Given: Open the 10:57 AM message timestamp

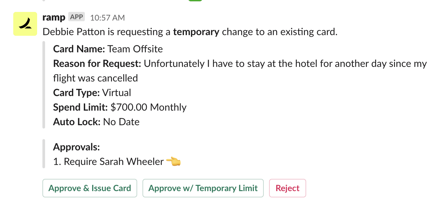Looking at the screenshot, I should pyautogui.click(x=107, y=18).
